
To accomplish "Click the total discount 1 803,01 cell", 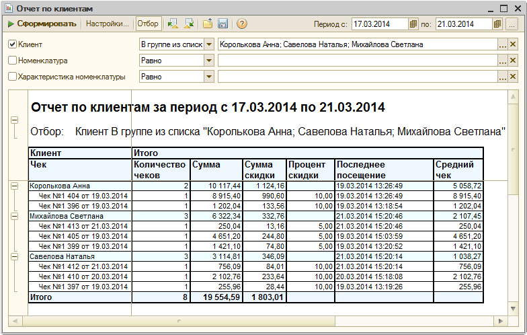I will tap(264, 297).
